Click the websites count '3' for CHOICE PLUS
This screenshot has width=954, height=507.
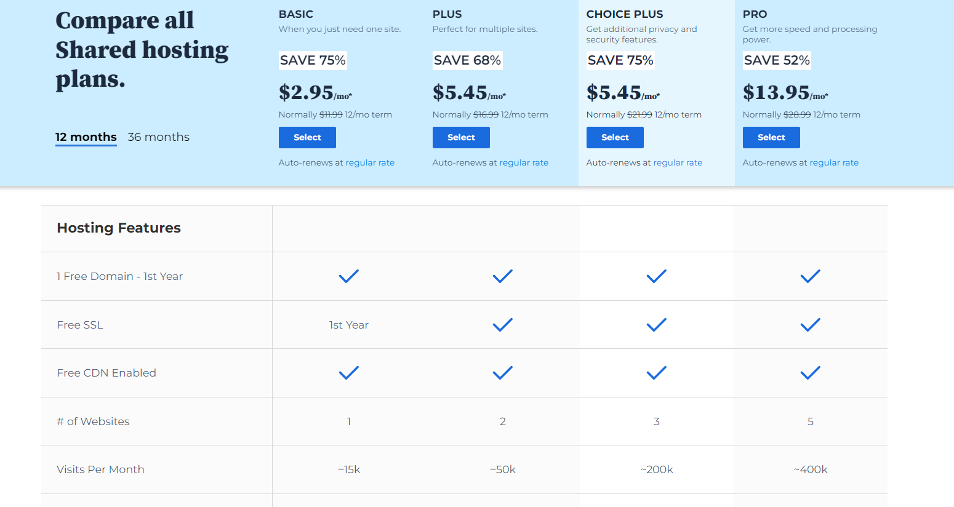coord(657,421)
